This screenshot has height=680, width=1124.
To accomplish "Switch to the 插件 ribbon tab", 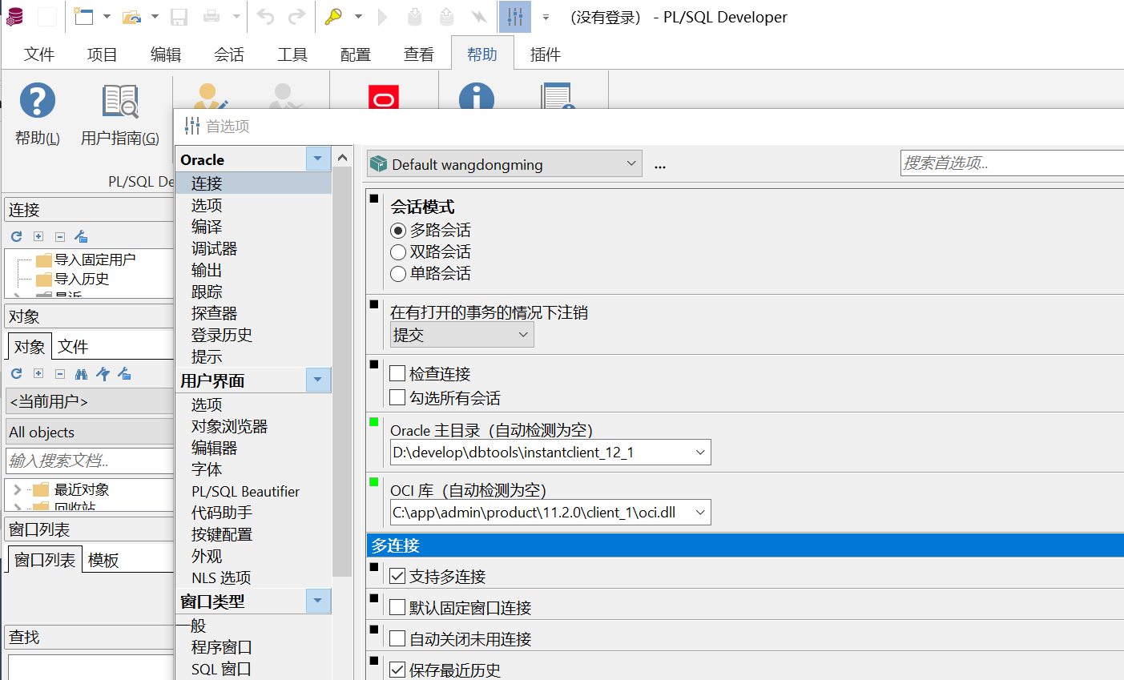I will [x=546, y=54].
